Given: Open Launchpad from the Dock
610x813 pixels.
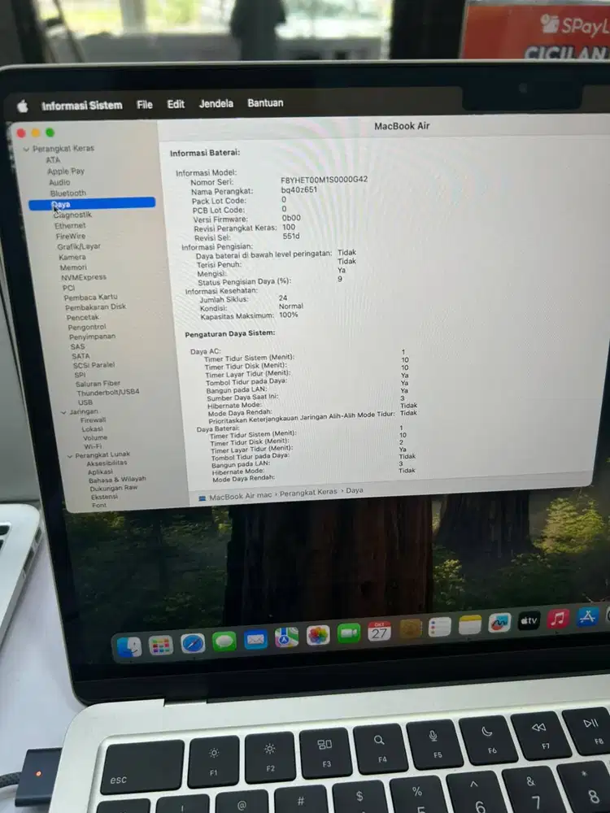Looking at the screenshot, I should pos(160,646).
